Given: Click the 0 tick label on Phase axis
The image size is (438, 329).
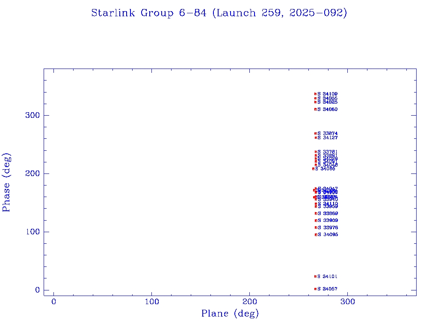Looking at the screenshot, I should (38, 290).
